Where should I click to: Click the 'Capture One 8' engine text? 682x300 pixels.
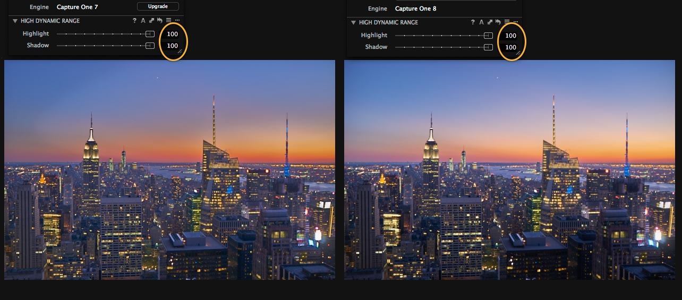coord(416,8)
